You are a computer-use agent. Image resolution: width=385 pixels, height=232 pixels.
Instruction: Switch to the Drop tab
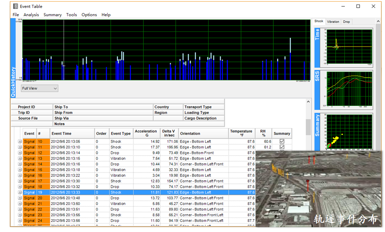pyautogui.click(x=346, y=22)
